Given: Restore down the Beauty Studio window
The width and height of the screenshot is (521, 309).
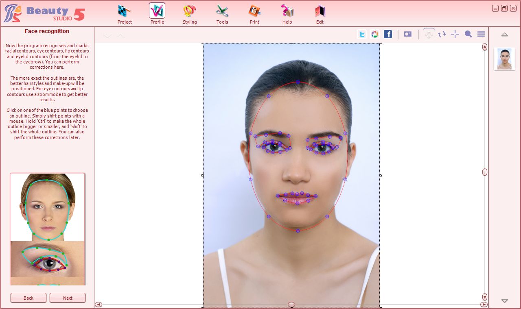Looking at the screenshot, I should (x=504, y=8).
